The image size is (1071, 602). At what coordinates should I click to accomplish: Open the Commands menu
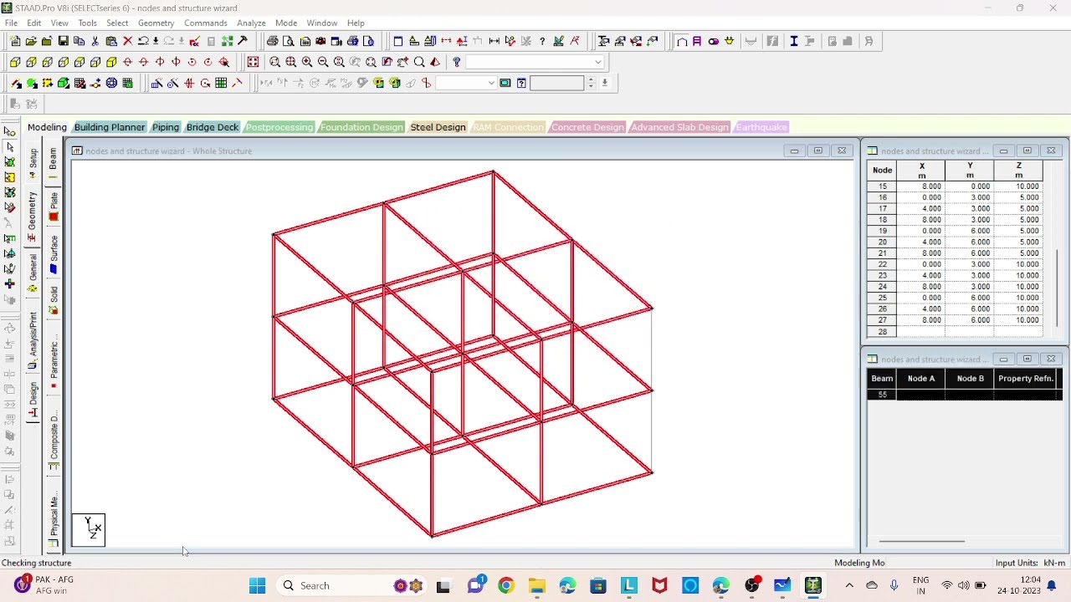[x=205, y=23]
